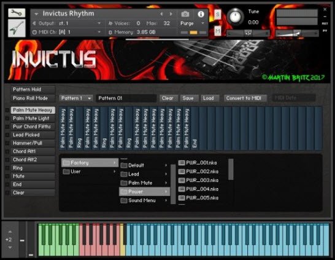Expand the User folder

pos(90,171)
